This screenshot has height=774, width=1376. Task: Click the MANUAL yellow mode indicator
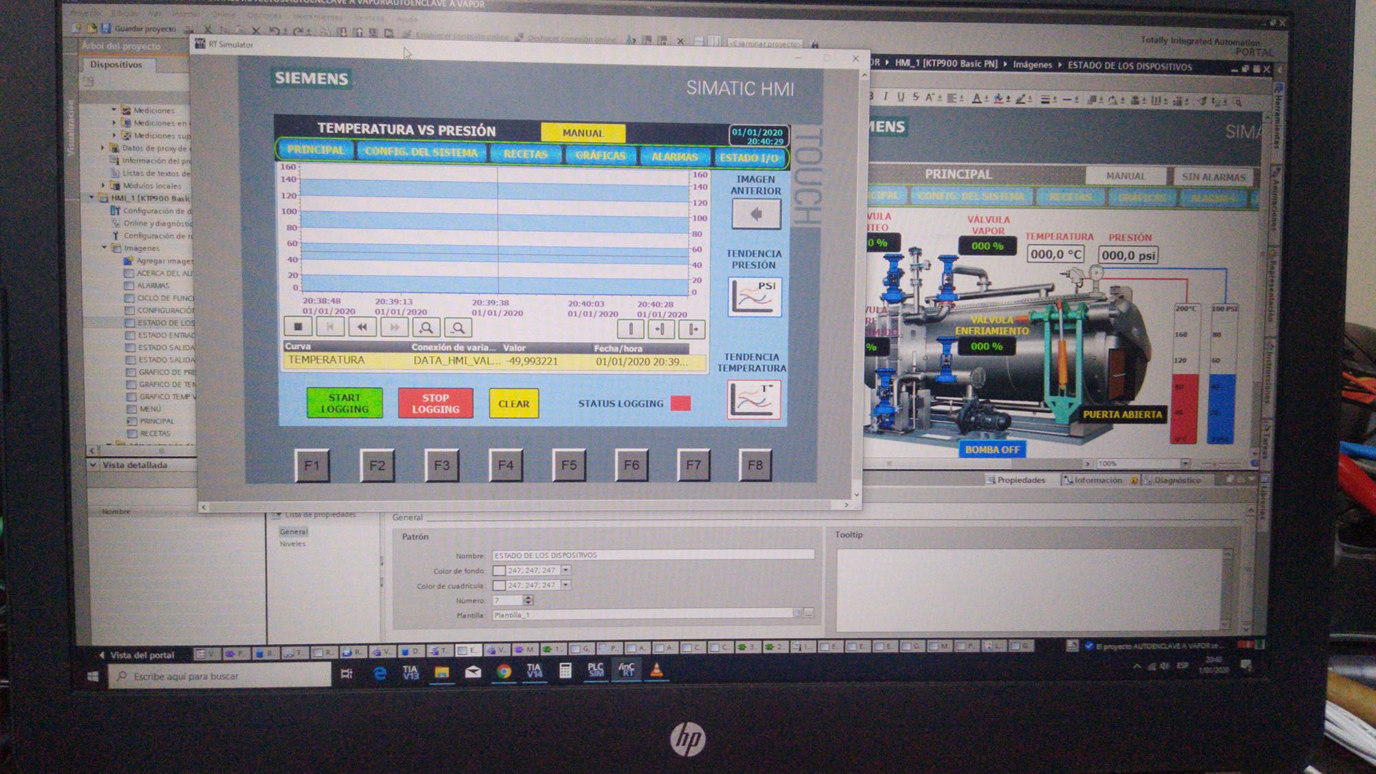[x=583, y=133]
